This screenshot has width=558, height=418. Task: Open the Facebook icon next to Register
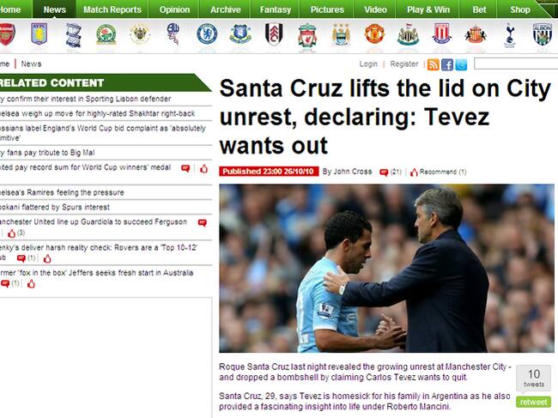point(447,64)
